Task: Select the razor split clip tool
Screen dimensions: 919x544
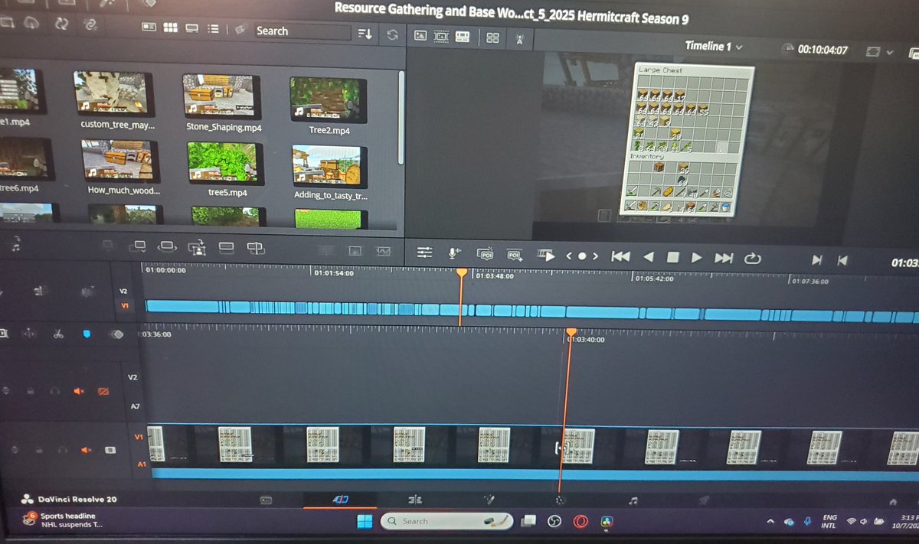Action: tap(58, 333)
